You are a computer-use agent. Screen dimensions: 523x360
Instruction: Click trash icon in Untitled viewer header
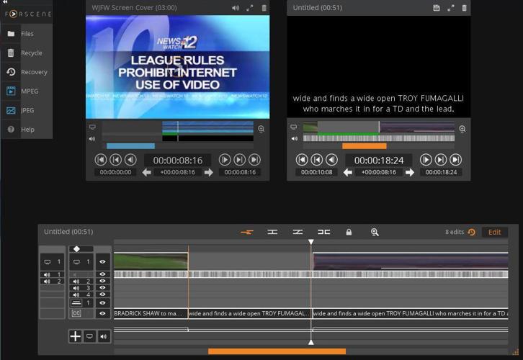click(465, 8)
